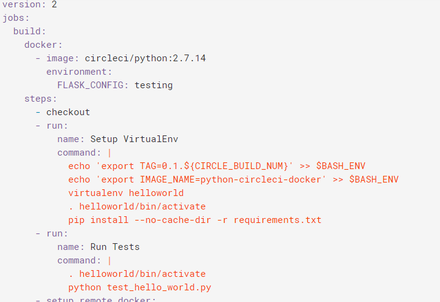Click the echo line exporting TAG
This screenshot has width=440, height=302.
tap(217, 166)
